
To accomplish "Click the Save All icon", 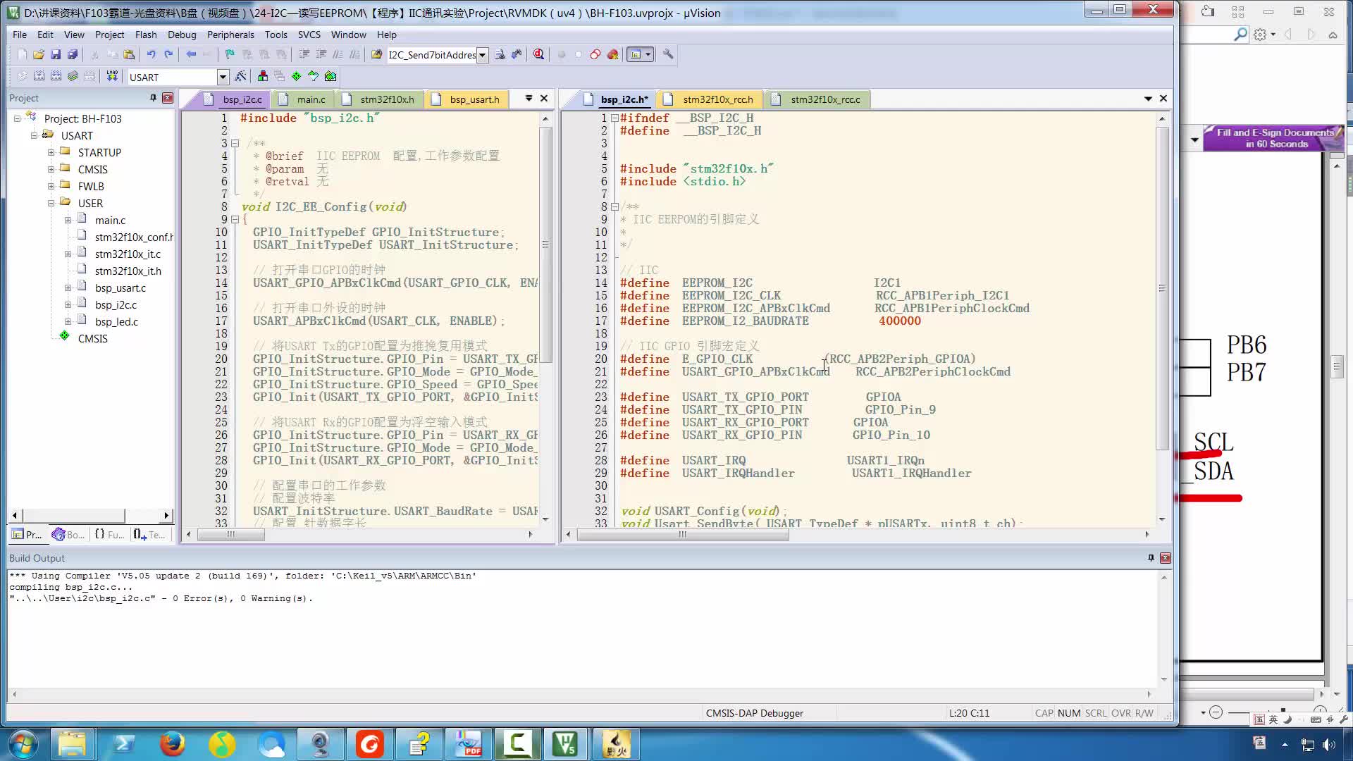I will click(73, 54).
